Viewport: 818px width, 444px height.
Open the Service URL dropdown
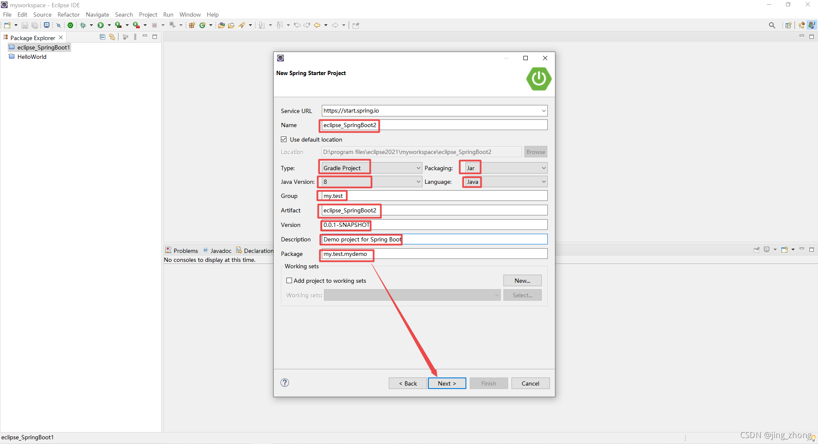(544, 111)
